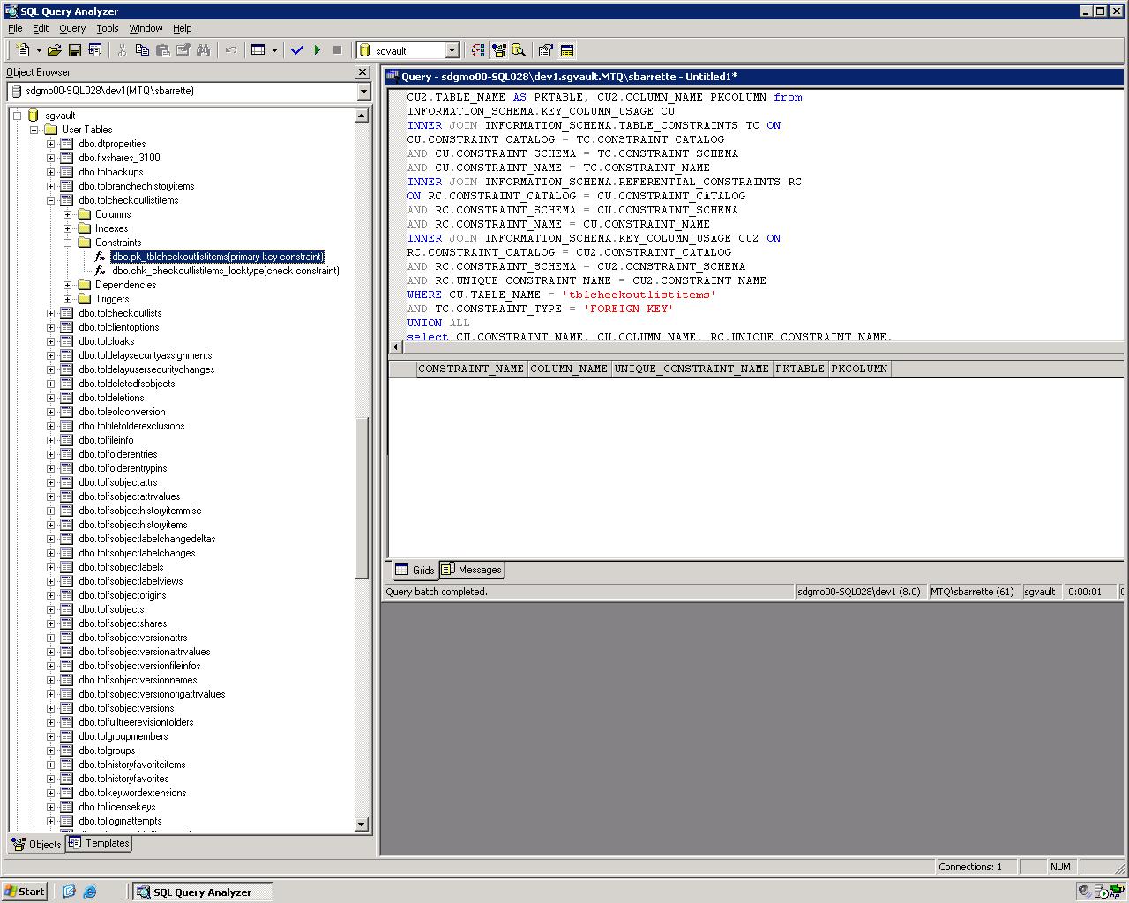The height and width of the screenshot is (903, 1129).
Task: Click the Constraints folder icon
Action: (85, 243)
